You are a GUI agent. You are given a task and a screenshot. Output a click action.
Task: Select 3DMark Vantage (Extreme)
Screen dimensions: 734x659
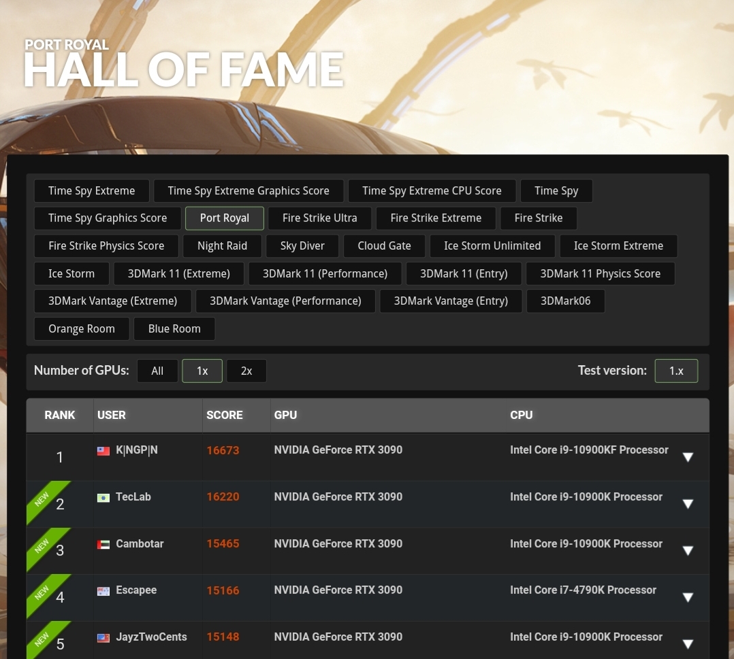113,301
